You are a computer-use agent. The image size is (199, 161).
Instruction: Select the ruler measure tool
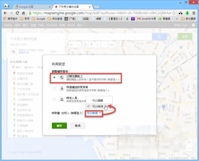click(112, 45)
